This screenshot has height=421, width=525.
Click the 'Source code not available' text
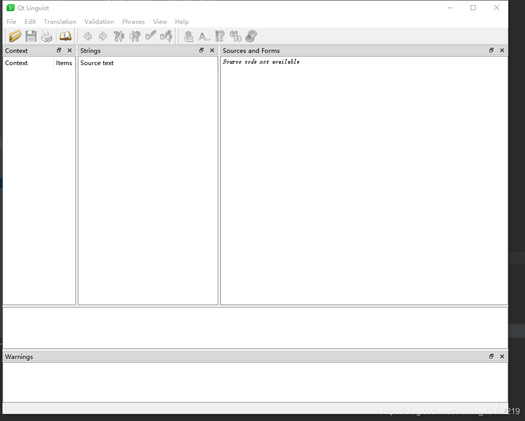coord(261,62)
